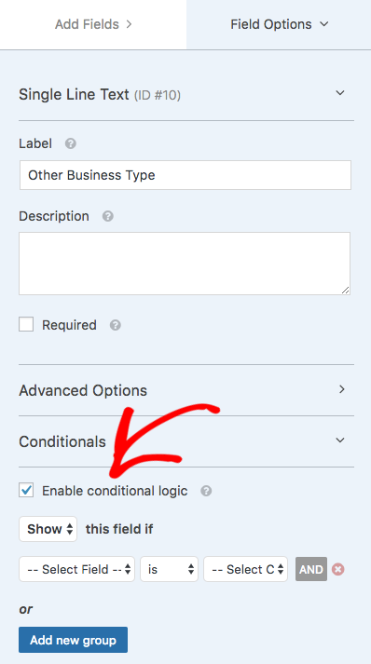Click inside the Description text area
Screen dimensions: 371x664
pyautogui.click(x=185, y=264)
